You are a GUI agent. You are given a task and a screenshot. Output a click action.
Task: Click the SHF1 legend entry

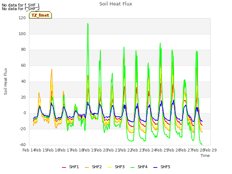[x=70, y=167]
